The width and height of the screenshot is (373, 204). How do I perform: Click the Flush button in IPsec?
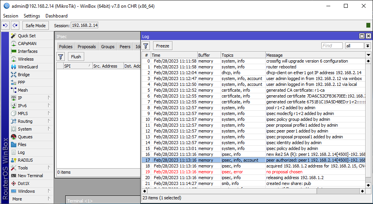coord(76,57)
